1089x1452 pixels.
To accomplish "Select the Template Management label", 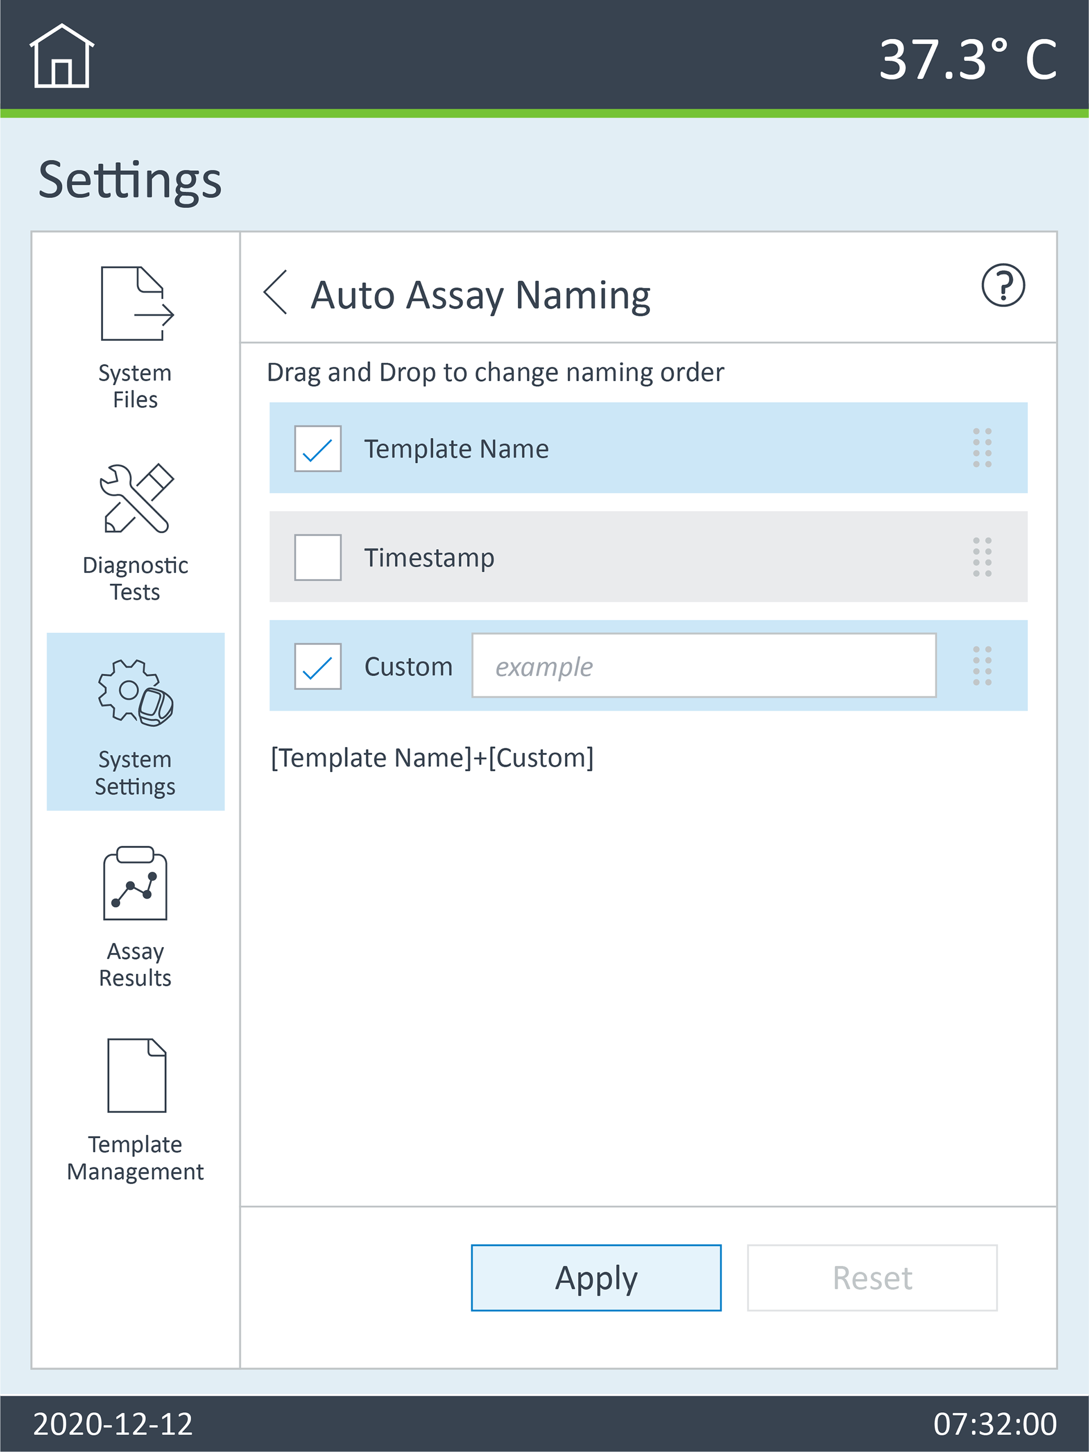I will point(135,1158).
